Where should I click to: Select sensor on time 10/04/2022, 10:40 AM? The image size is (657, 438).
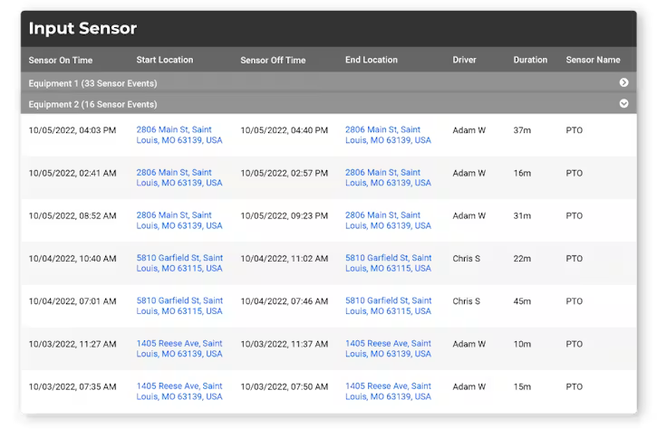(72, 259)
